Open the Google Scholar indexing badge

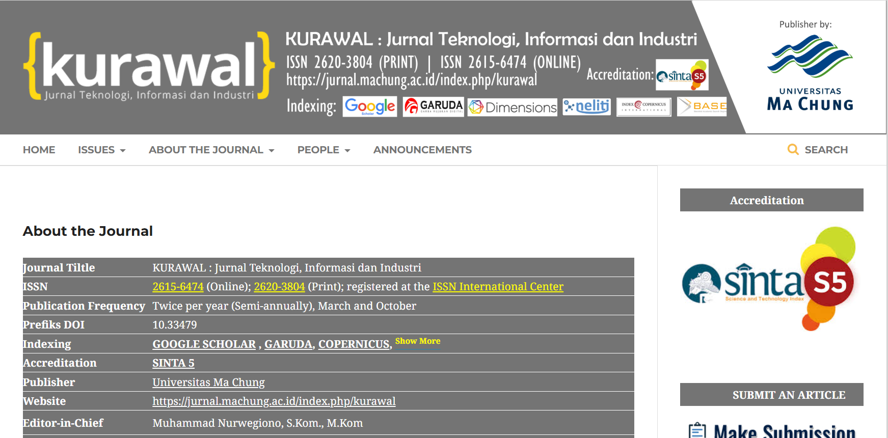(370, 106)
